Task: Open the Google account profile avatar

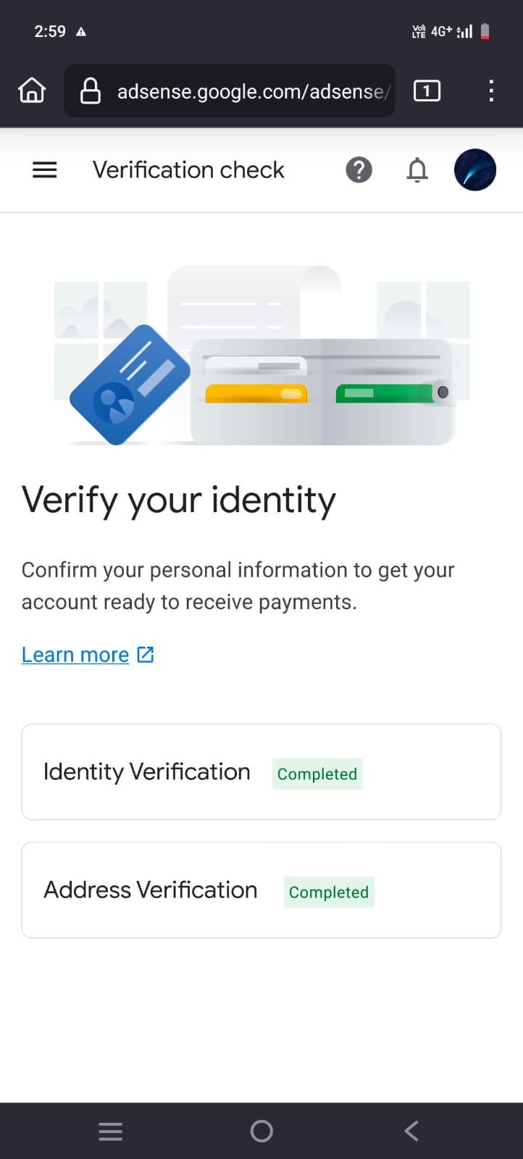Action: [475, 170]
